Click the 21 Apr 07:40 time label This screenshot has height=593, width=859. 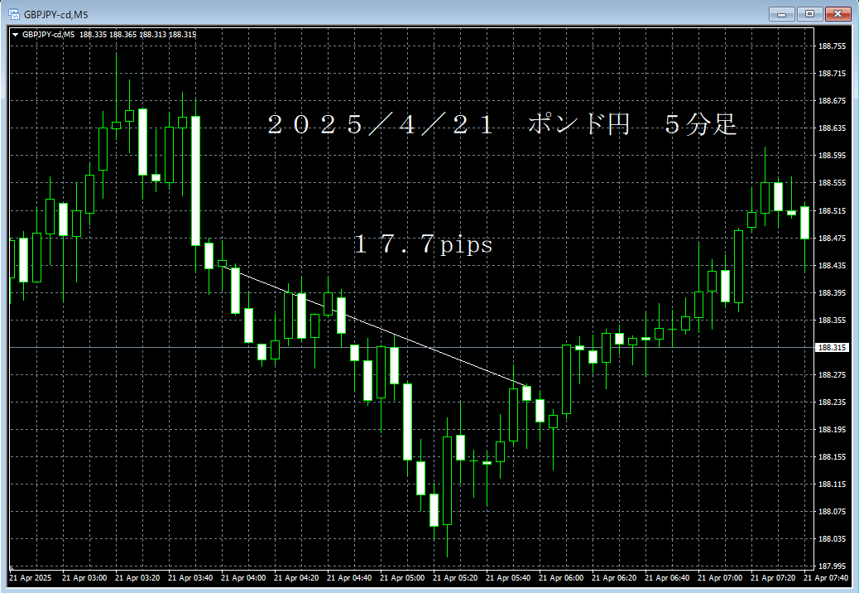826,577
